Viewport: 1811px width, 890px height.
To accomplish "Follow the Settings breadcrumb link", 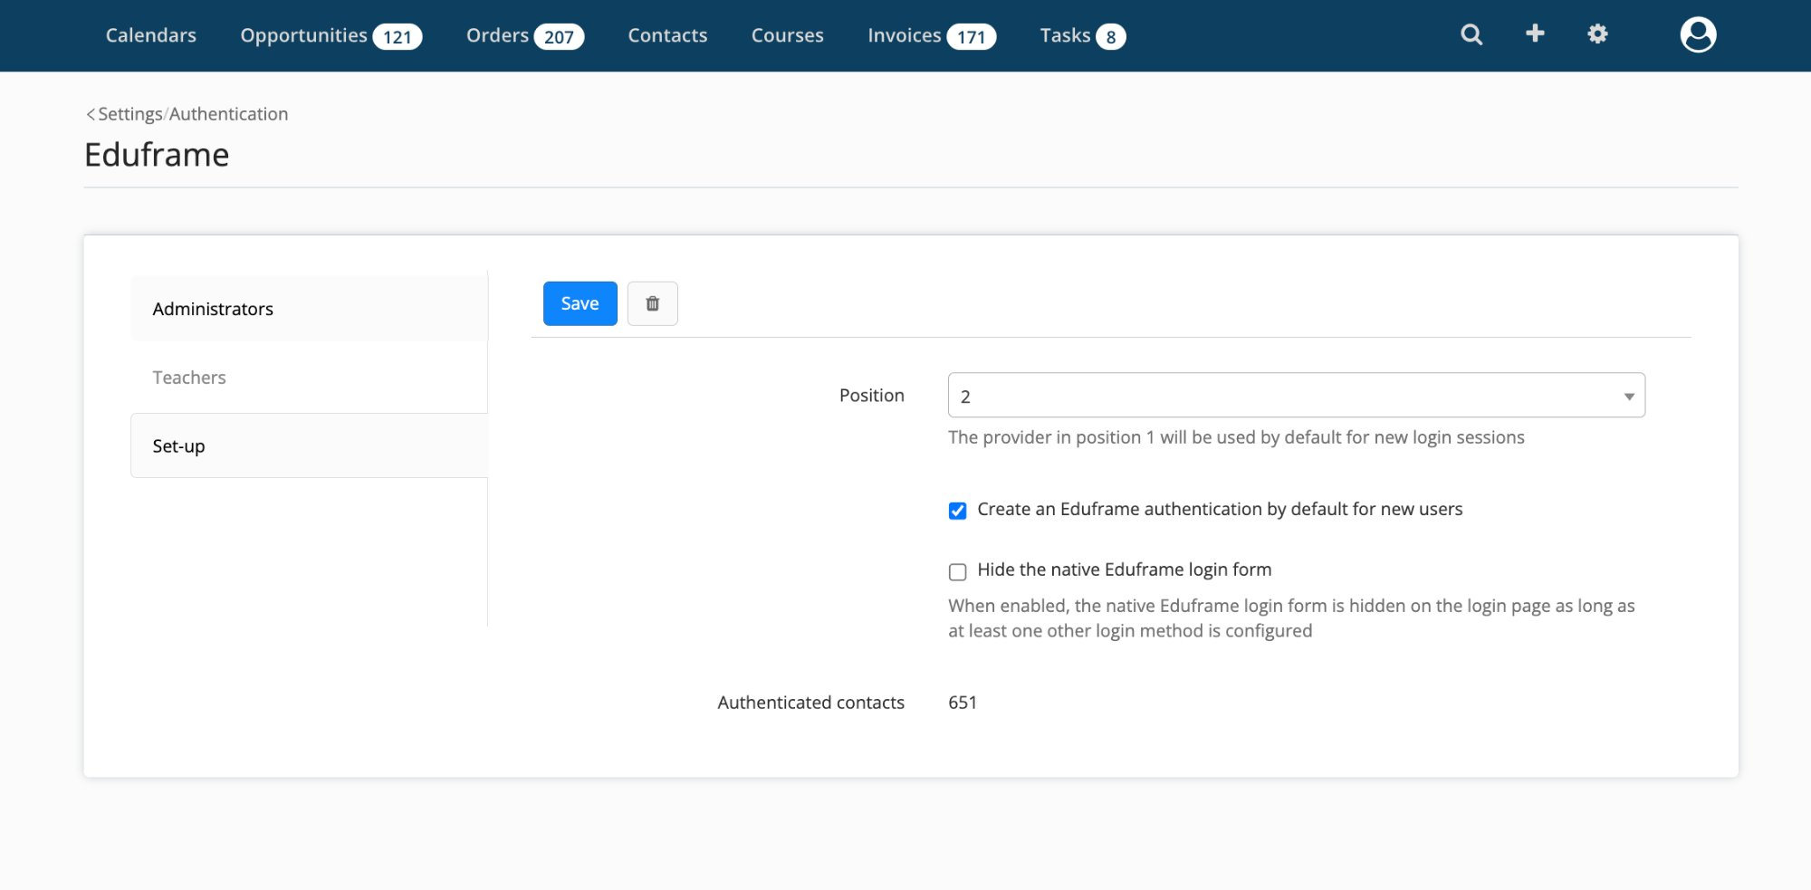I will point(130,114).
